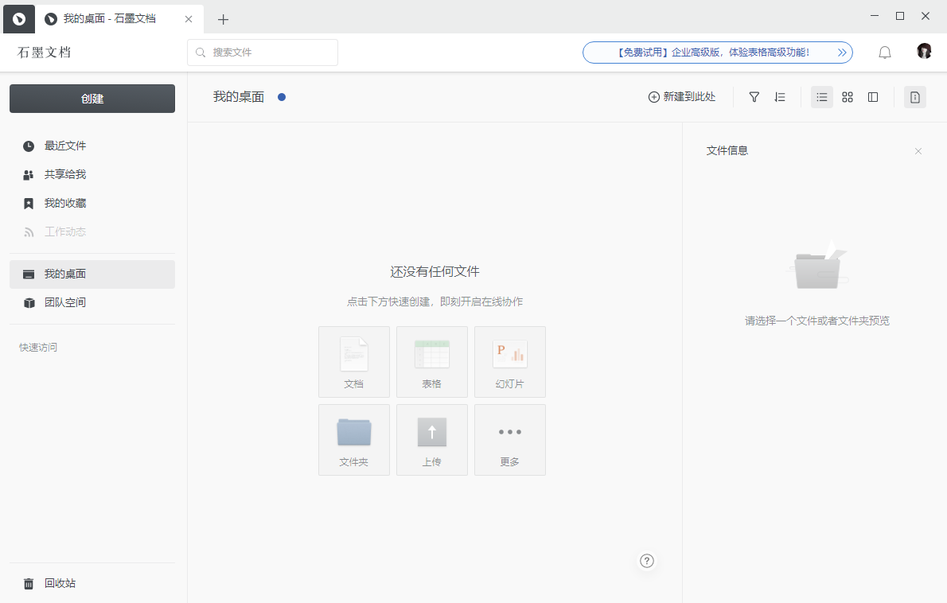The width and height of the screenshot is (947, 603).
Task: Toggle the file info panel
Action: coord(914,96)
